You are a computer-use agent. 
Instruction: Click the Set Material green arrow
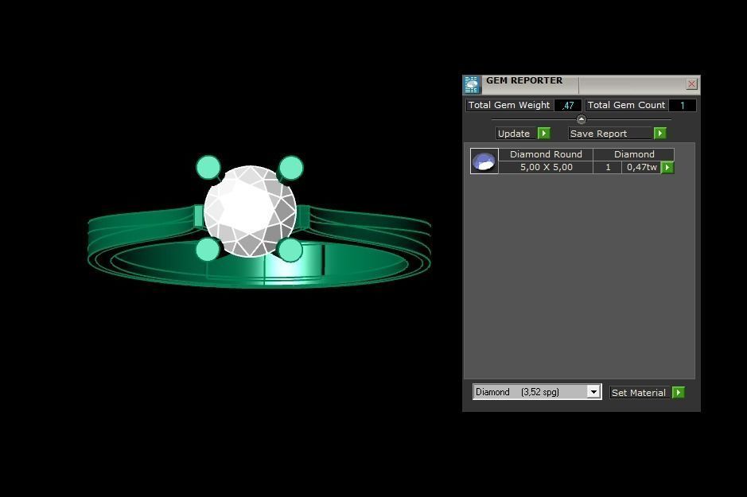click(679, 392)
